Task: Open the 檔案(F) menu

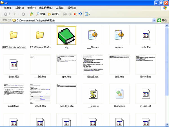Action: click(8, 8)
